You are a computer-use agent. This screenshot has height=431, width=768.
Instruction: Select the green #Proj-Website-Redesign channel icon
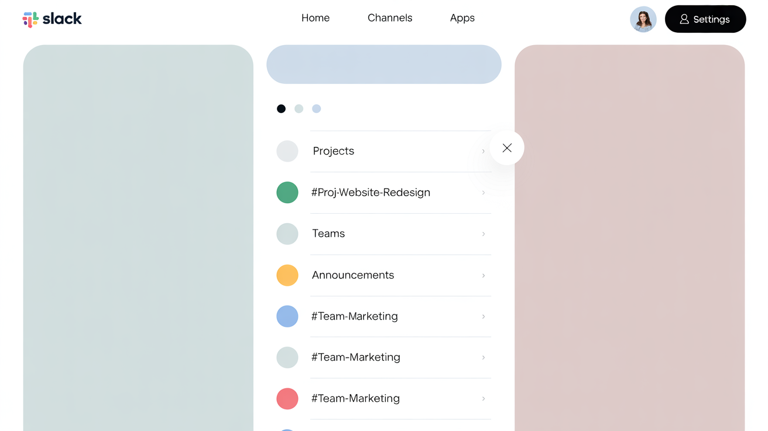[287, 192]
